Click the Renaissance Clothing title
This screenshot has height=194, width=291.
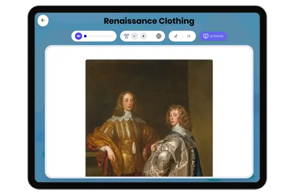click(x=149, y=21)
